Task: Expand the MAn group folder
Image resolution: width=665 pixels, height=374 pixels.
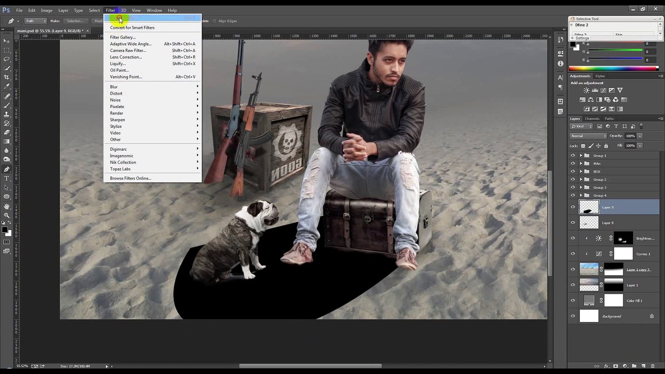Action: (x=581, y=164)
